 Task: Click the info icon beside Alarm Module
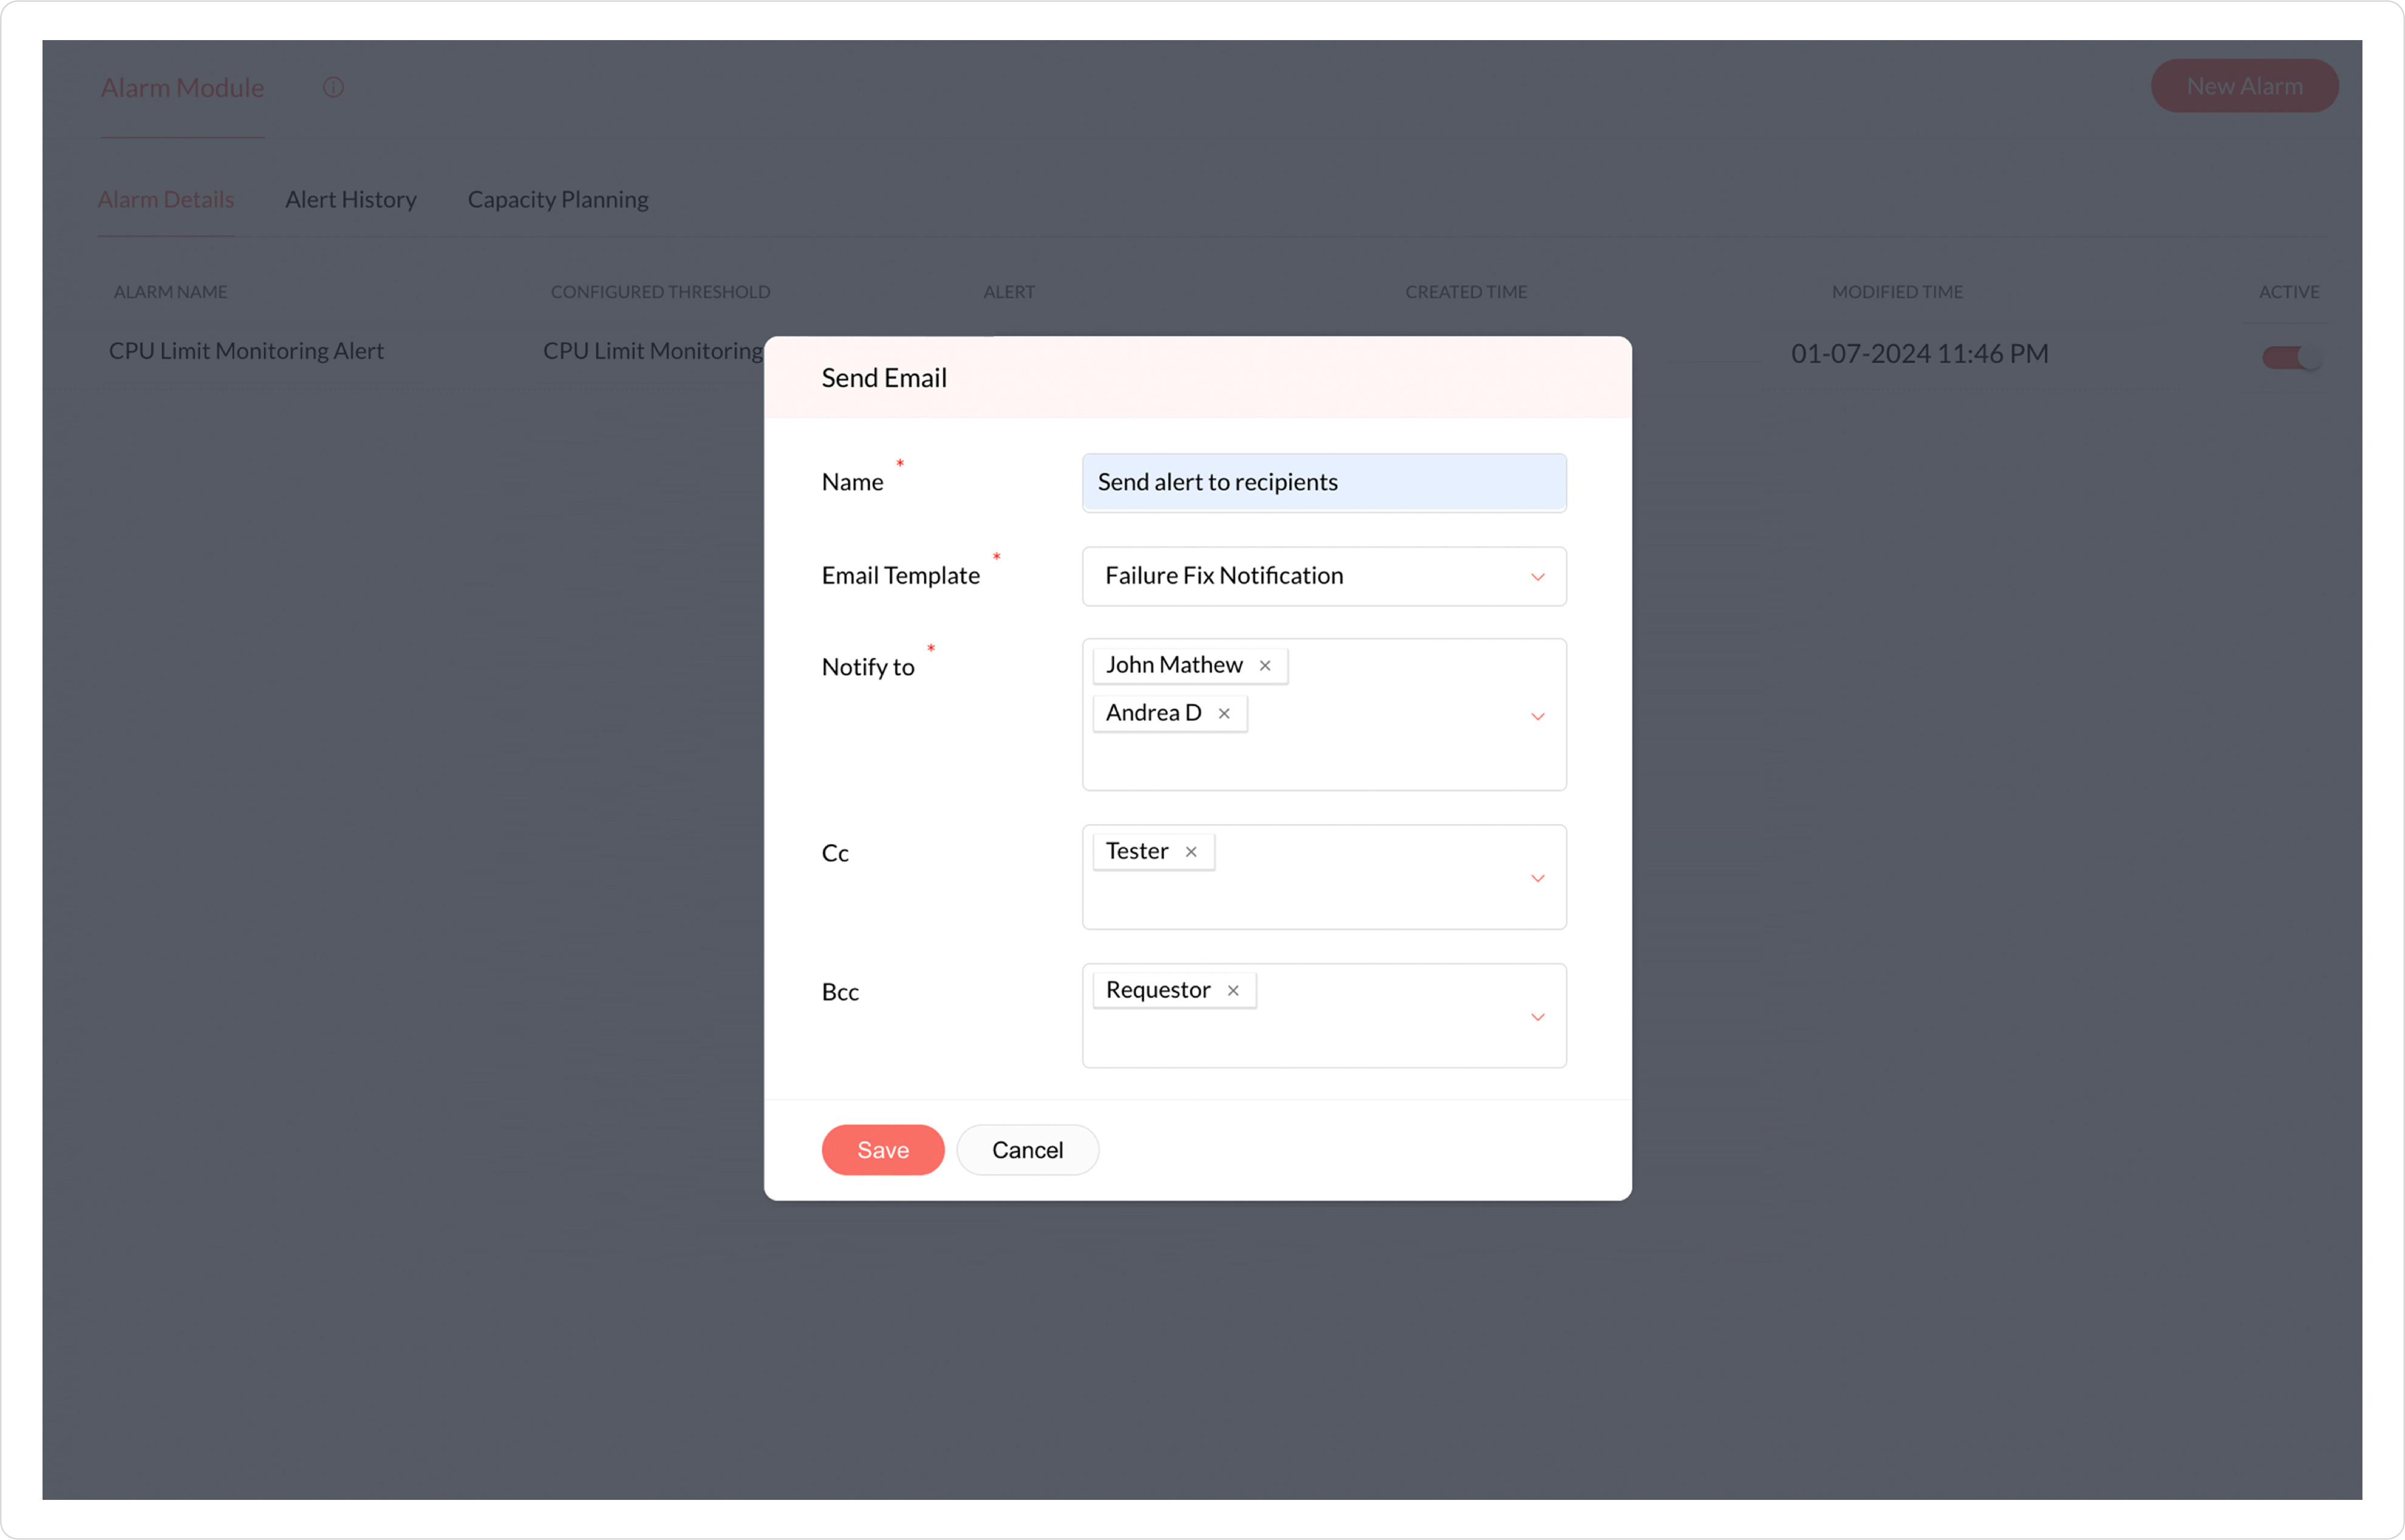(333, 88)
